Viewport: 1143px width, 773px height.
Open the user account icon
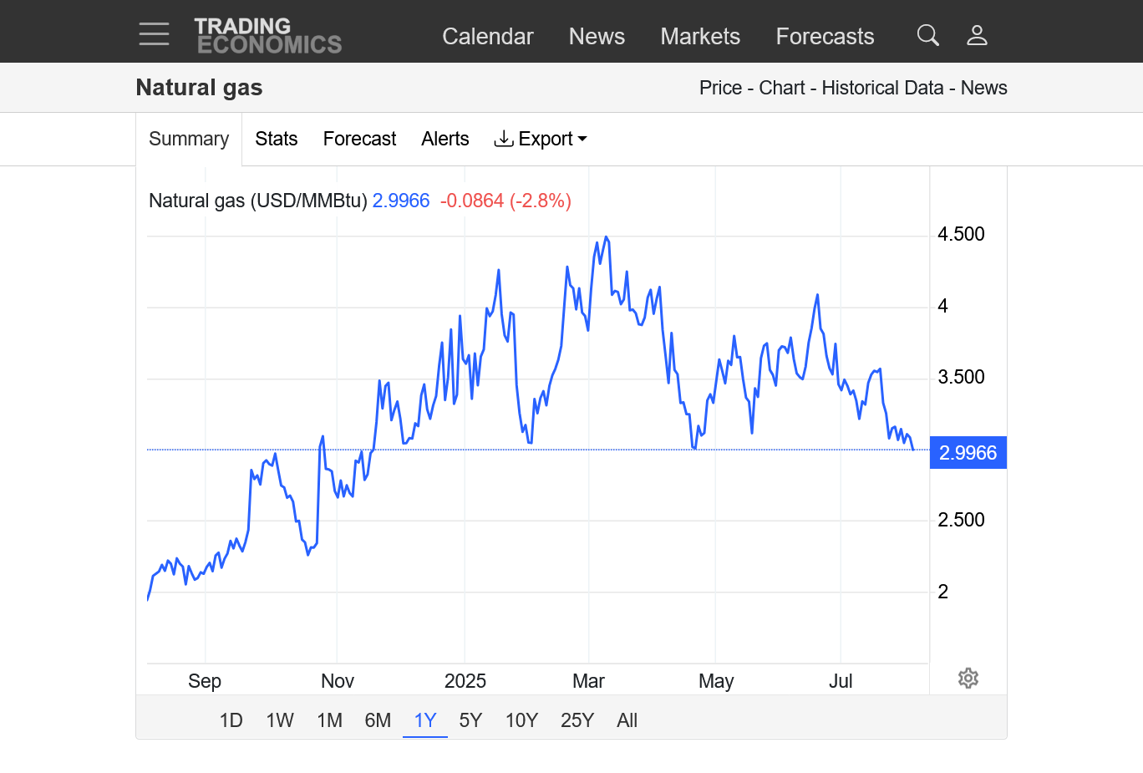[x=977, y=35]
